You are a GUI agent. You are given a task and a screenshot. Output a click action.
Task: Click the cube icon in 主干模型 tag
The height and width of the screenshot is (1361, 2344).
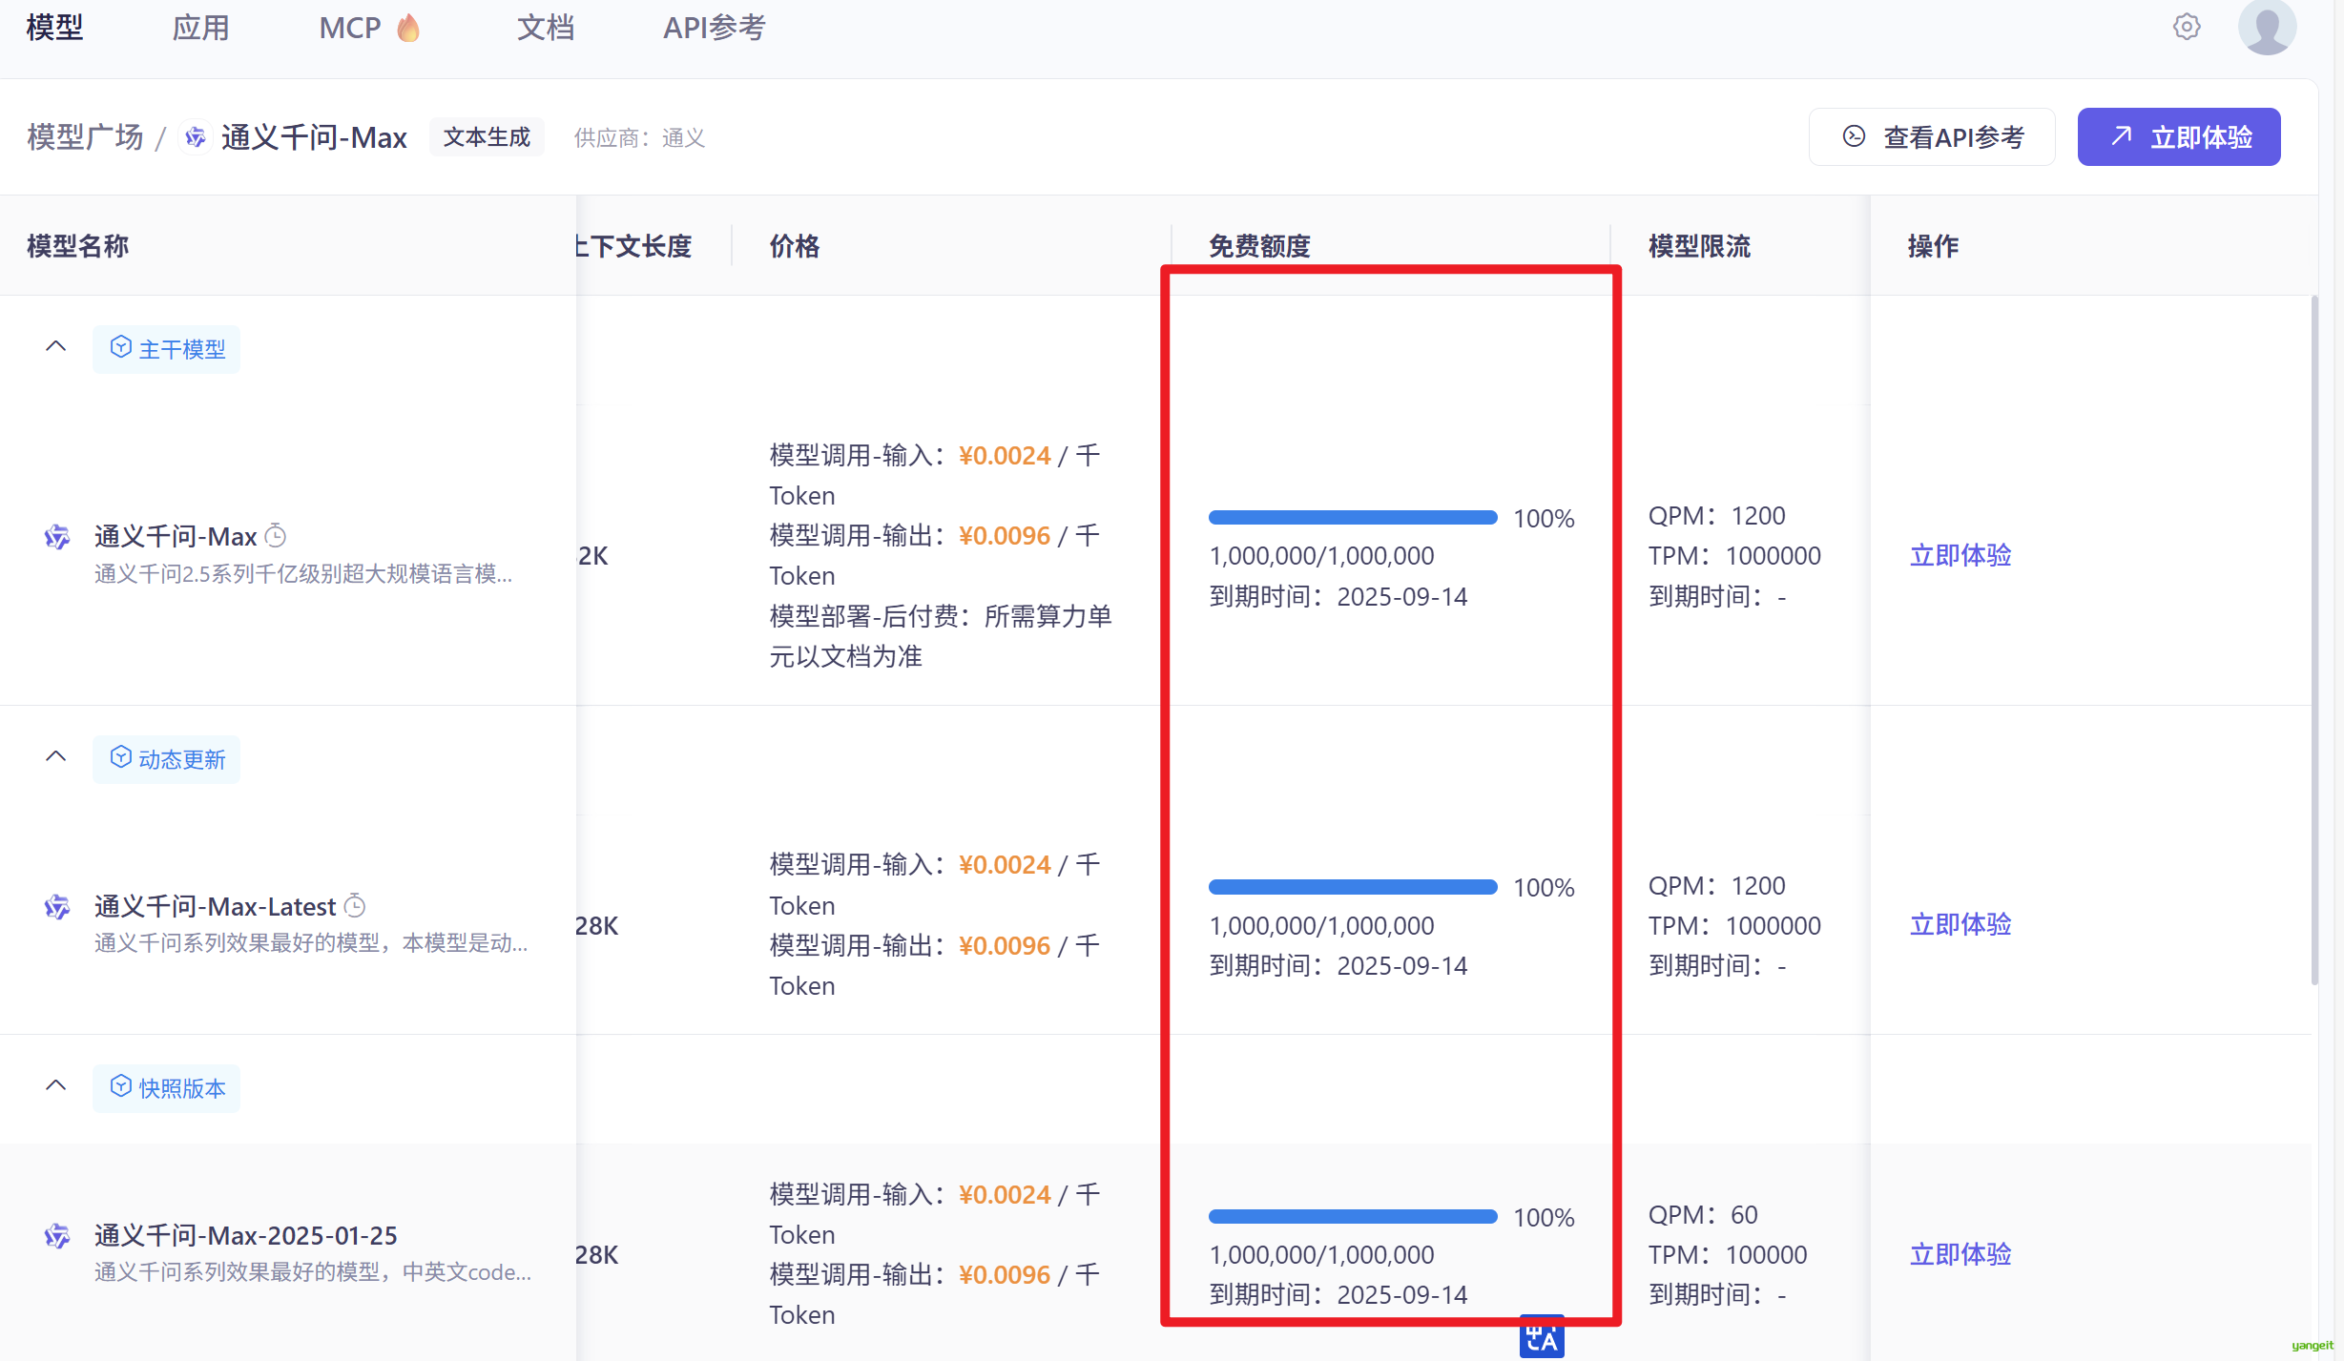coord(121,347)
